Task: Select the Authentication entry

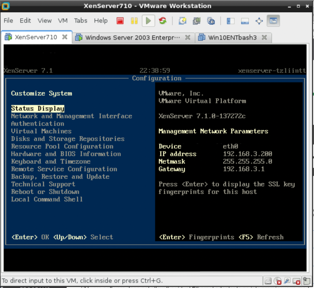Action: [x=38, y=124]
